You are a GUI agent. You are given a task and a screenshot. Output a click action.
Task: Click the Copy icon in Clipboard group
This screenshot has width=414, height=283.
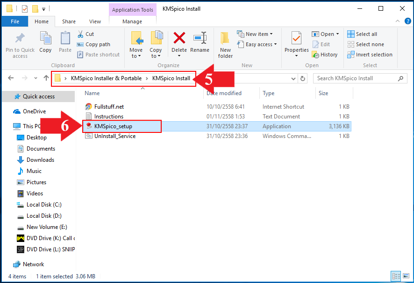click(45, 38)
